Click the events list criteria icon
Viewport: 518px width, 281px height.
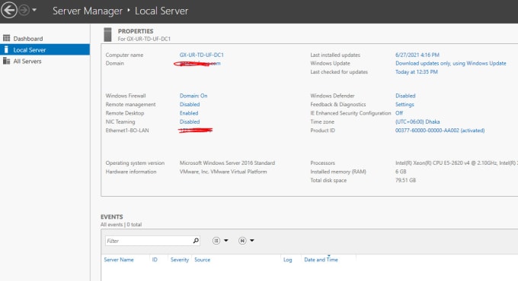pos(216,241)
